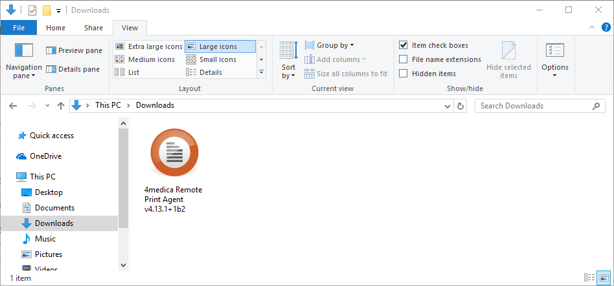This screenshot has width=614, height=286.
Task: Click This PC in the address bar
Action: [108, 105]
